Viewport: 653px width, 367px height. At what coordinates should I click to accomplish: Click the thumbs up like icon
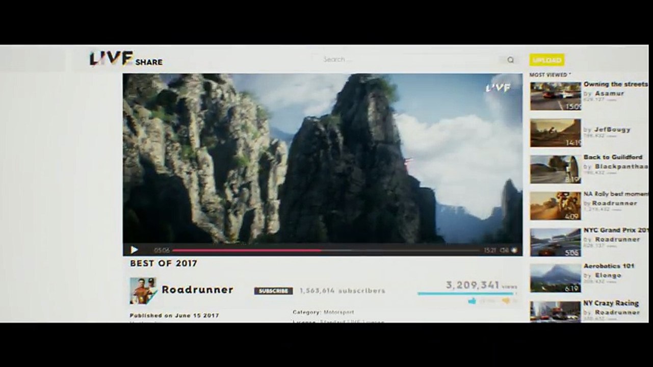tap(472, 301)
